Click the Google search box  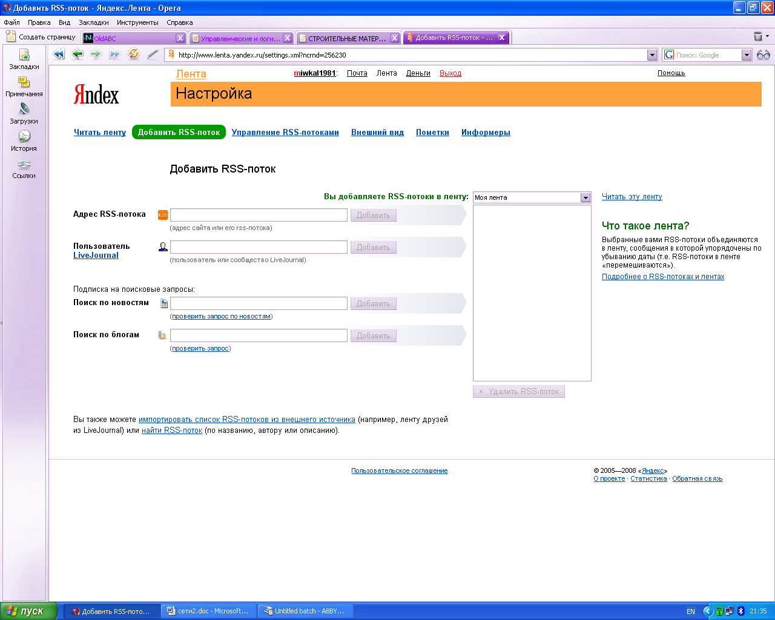point(707,55)
